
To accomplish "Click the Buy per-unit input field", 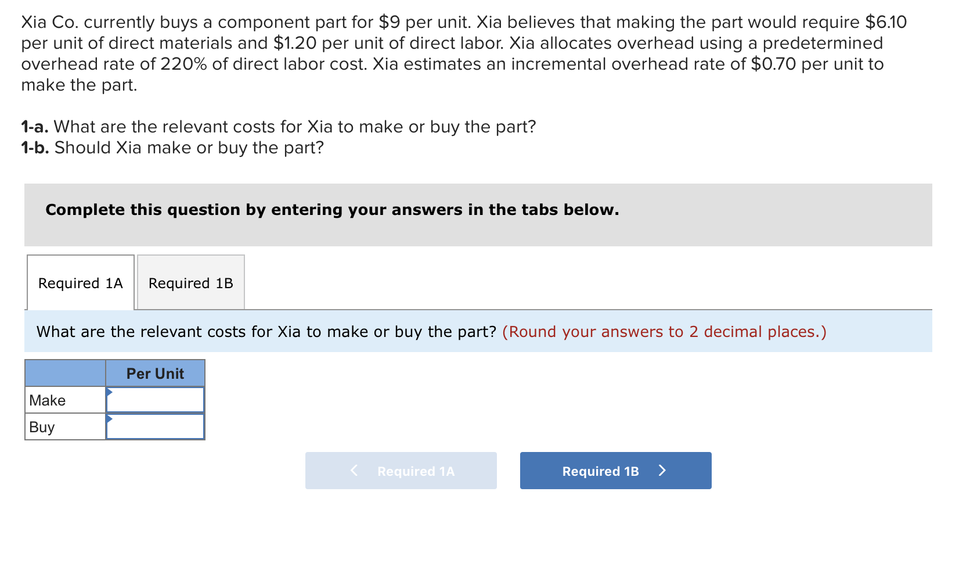I will point(154,427).
